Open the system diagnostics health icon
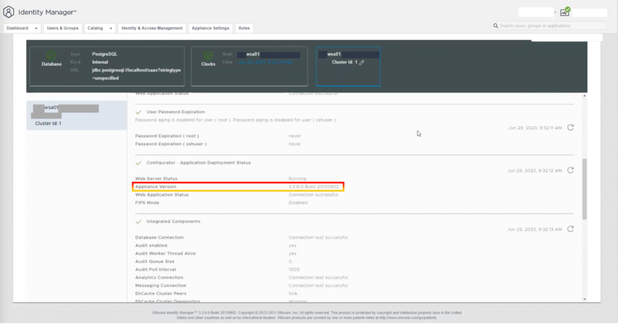618x325 pixels. coord(565,11)
